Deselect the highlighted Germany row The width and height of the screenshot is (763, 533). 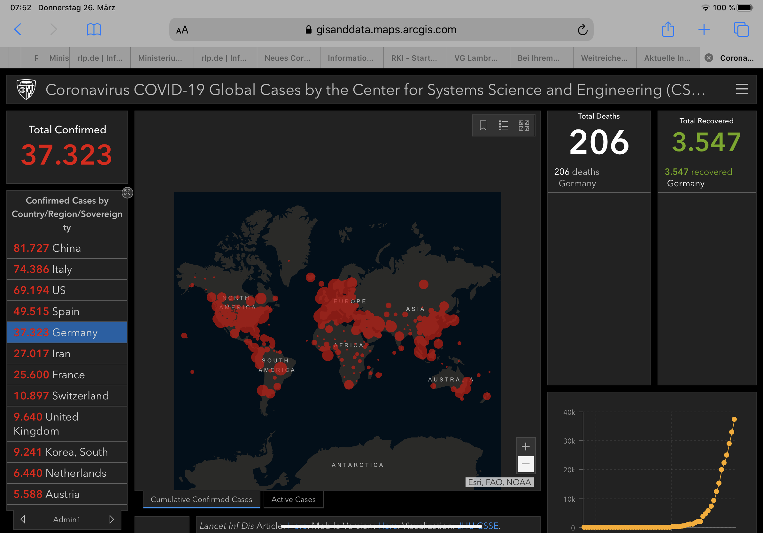(67, 332)
